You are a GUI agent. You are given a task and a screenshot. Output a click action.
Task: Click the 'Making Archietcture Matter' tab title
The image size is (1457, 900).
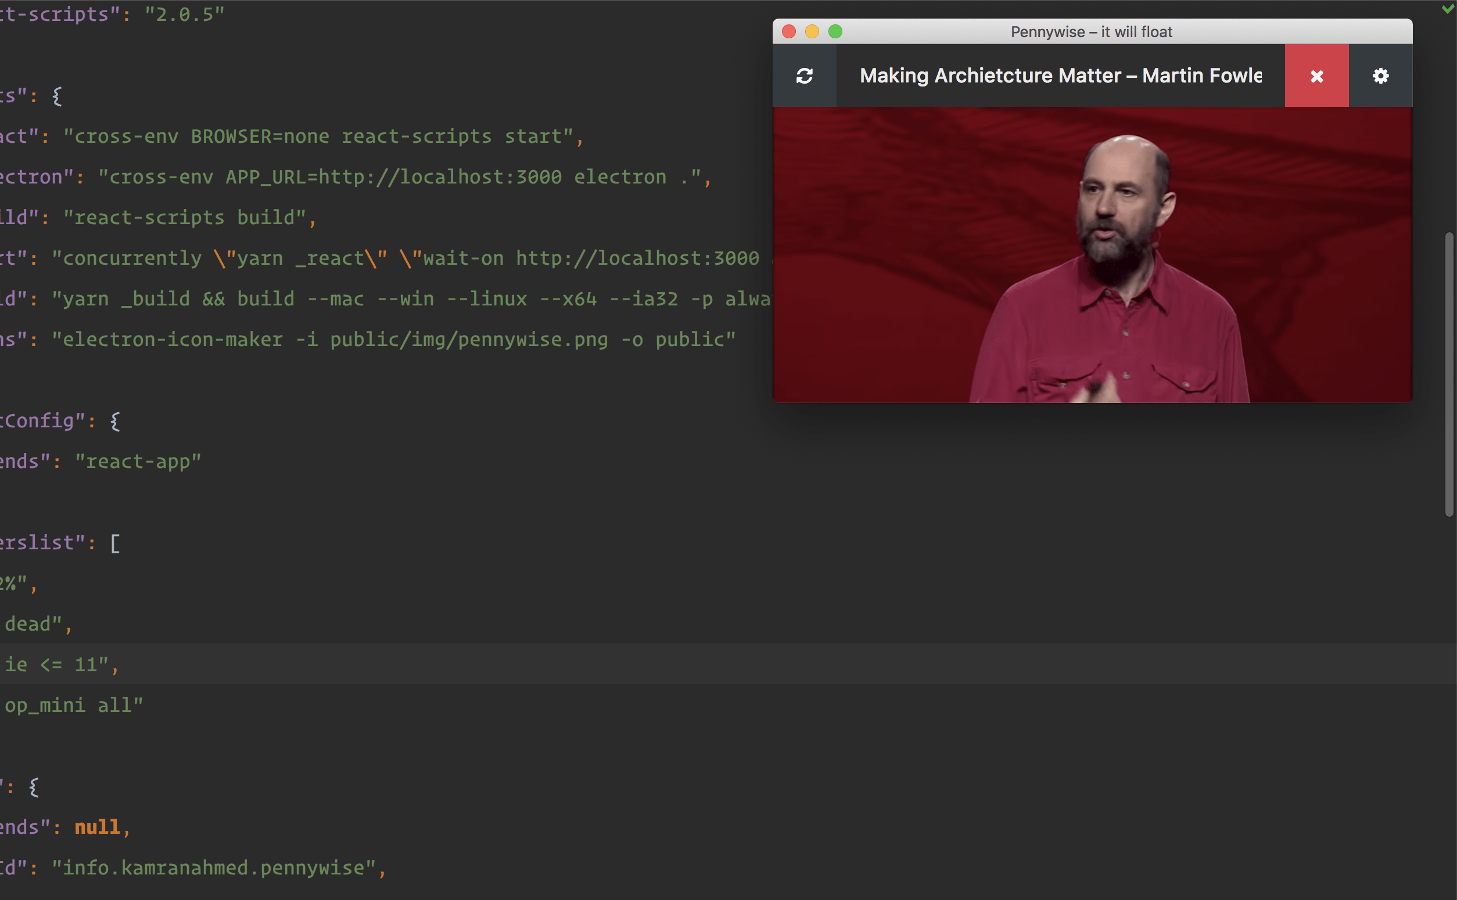tap(1060, 75)
